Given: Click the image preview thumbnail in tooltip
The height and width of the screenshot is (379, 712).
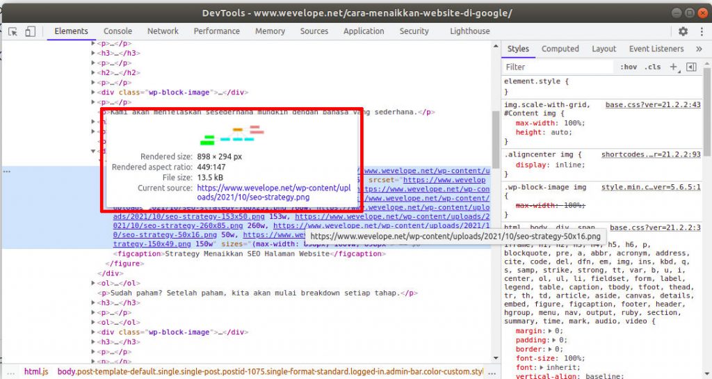Looking at the screenshot, I should 232,135.
